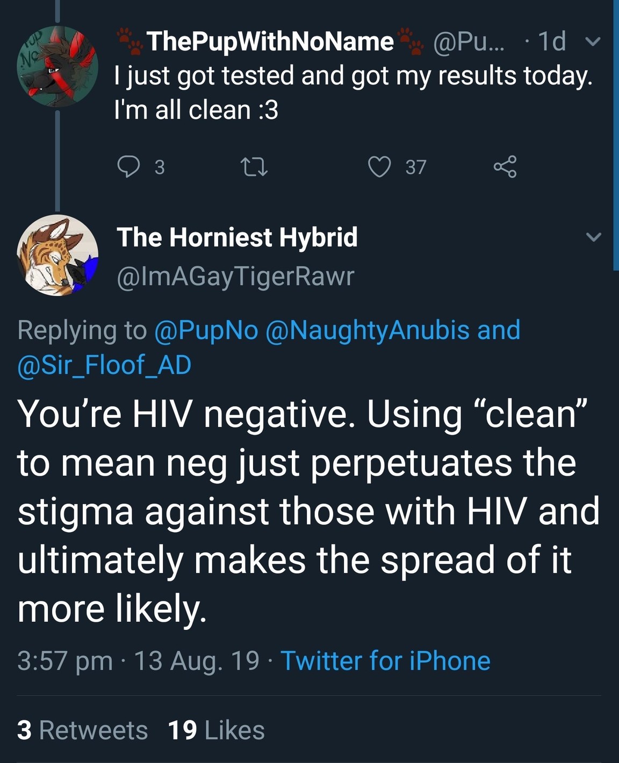Viewport: 619px width, 763px height.
Task: Open the @Sir_Floof_AD mention link
Action: click(x=104, y=365)
